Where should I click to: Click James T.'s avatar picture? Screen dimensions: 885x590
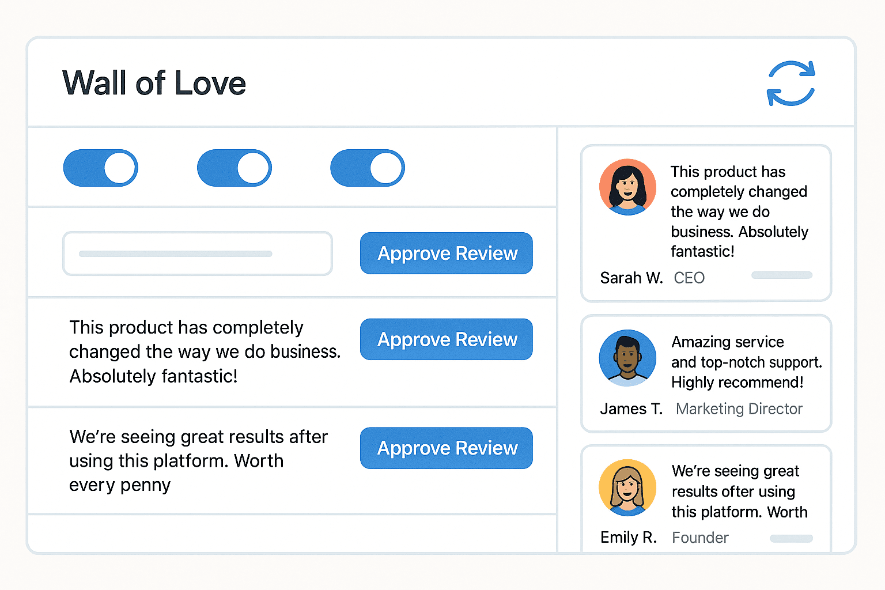627,357
